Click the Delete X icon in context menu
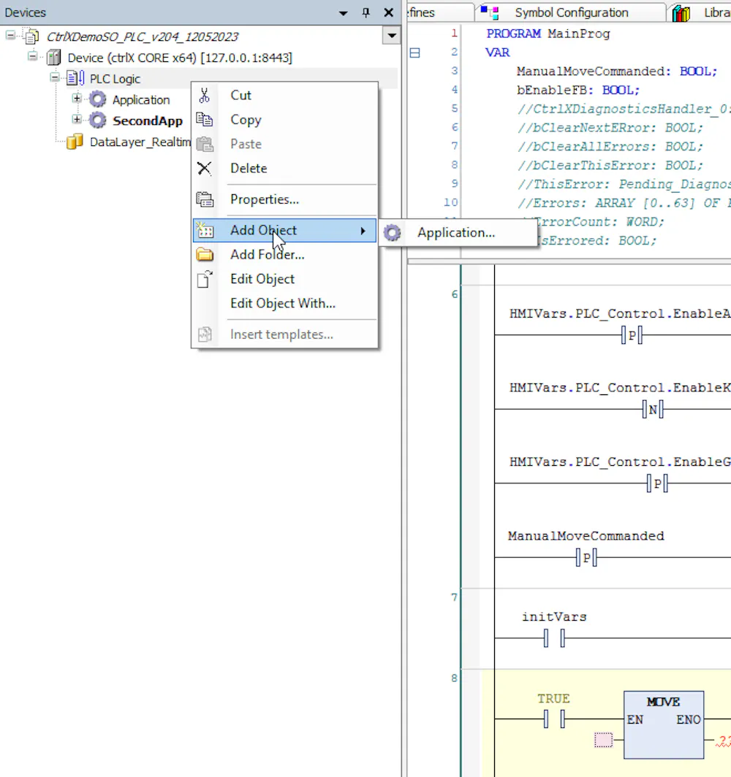Viewport: 731px width, 777px height. [x=205, y=169]
